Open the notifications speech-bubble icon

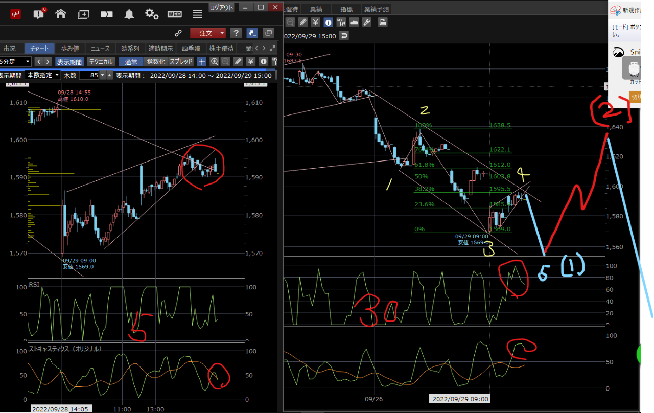click(39, 14)
